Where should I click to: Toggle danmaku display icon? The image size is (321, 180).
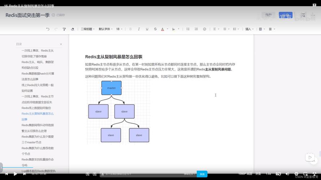click(88, 174)
